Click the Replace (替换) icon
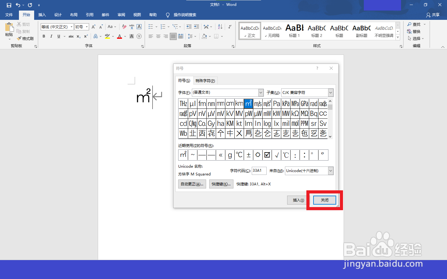Image resolution: width=447 pixels, height=279 pixels. pyautogui.click(x=410, y=31)
